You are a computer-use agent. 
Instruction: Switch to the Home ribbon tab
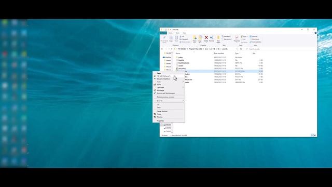171,33
